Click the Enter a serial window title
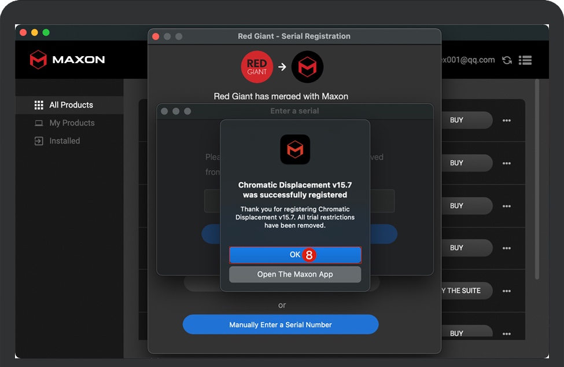564x367 pixels. (x=294, y=111)
